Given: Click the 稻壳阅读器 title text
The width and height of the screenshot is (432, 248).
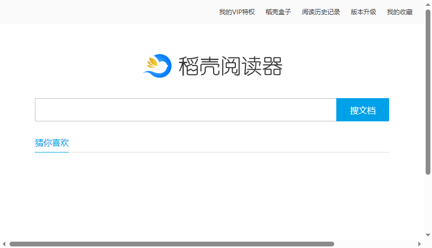Looking at the screenshot, I should [x=231, y=66].
